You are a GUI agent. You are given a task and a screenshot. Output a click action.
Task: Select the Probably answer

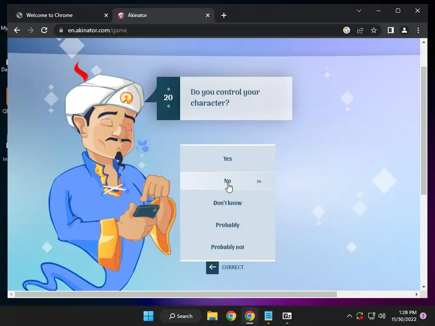(228, 225)
